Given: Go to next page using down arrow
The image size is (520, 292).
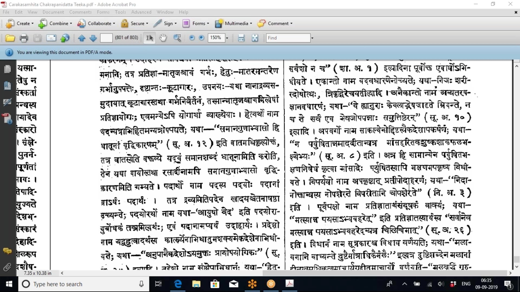Looking at the screenshot, I should tap(93, 38).
